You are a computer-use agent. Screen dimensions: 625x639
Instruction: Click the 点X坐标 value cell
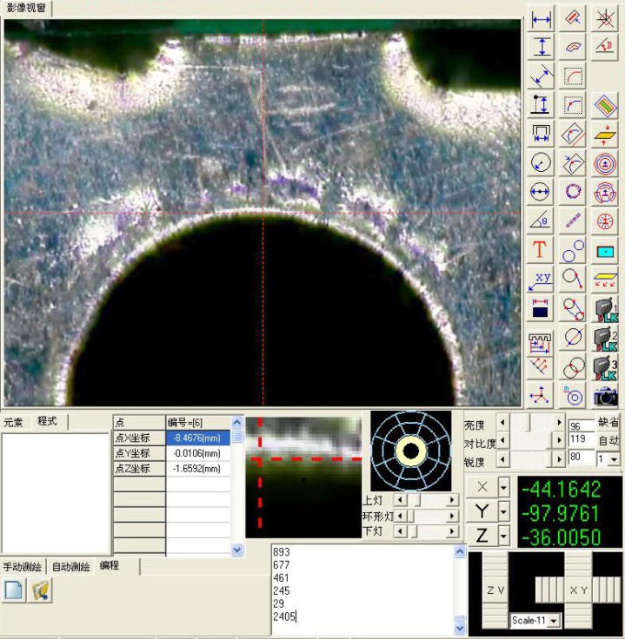pos(198,438)
